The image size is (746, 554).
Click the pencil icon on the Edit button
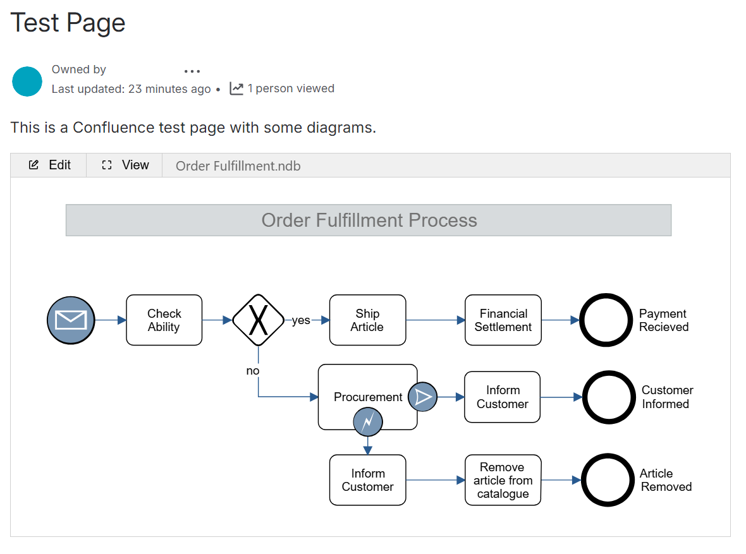34,165
